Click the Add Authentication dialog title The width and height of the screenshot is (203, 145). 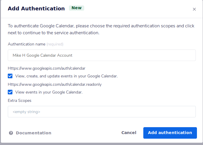coord(36,9)
